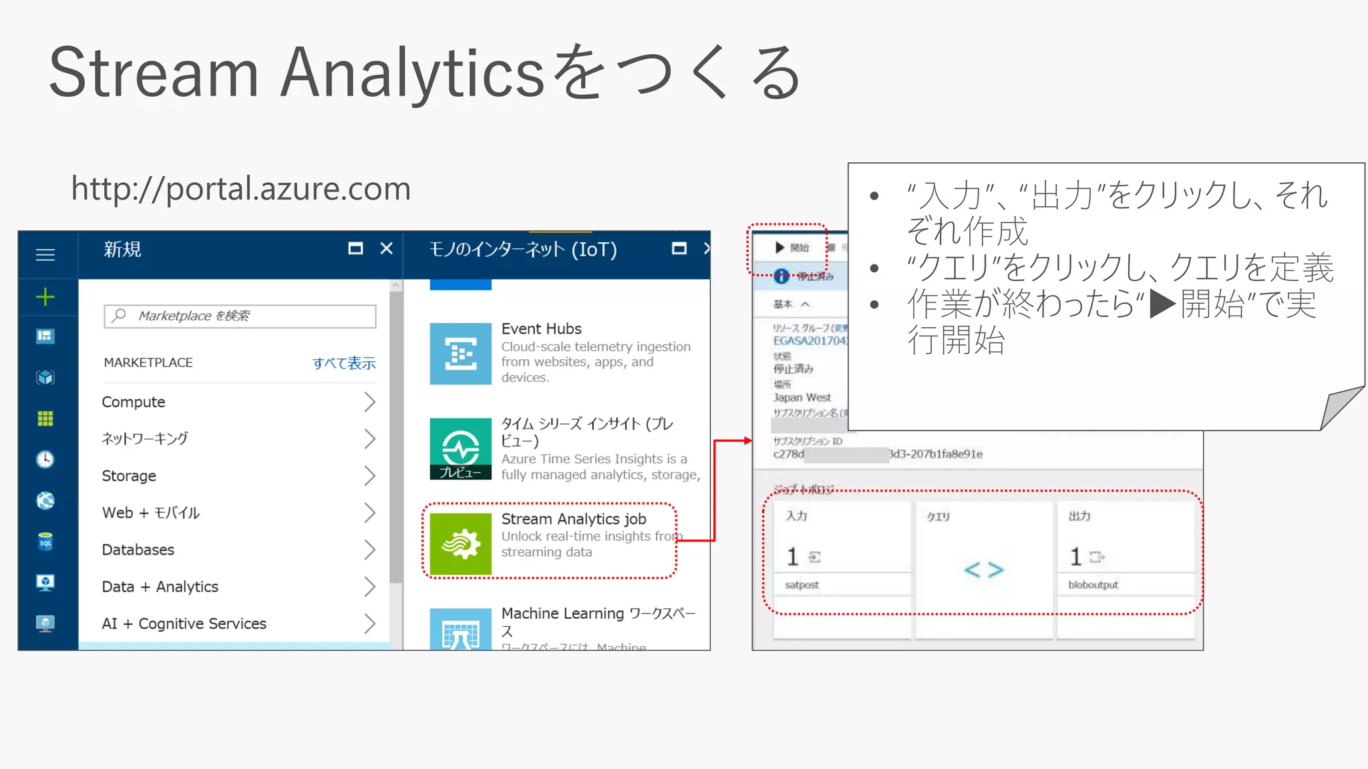Click the すべて表示 link
The image size is (1368, 769).
pos(343,363)
